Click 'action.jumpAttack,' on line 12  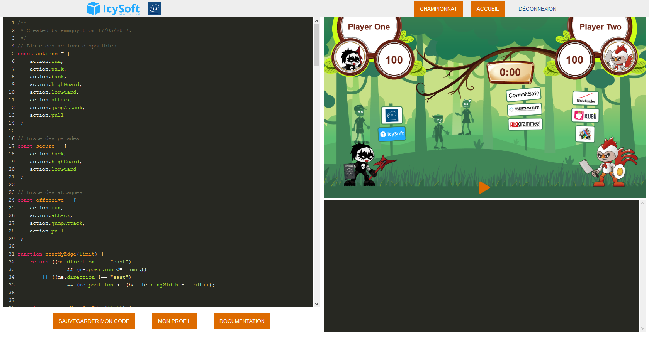(x=57, y=108)
